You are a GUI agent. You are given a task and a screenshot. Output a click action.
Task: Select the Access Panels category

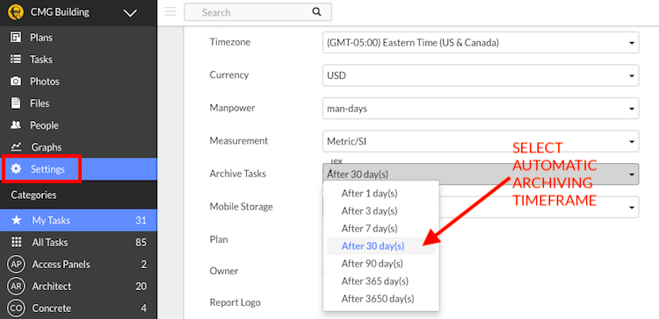[x=78, y=264]
